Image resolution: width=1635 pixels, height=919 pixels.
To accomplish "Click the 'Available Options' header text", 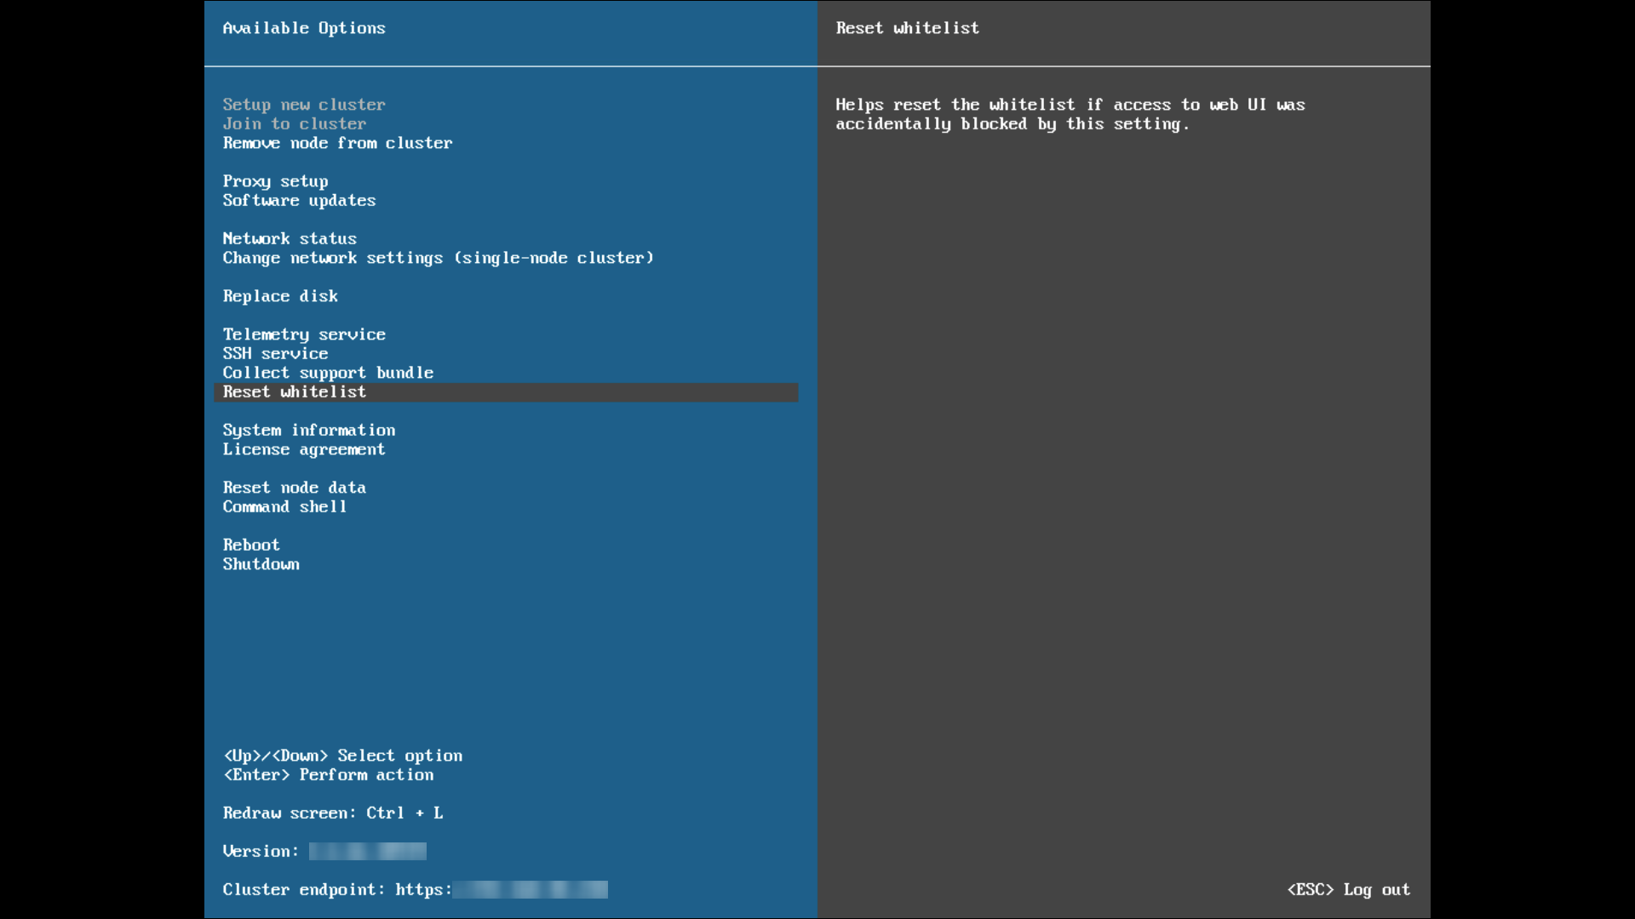I will [x=304, y=28].
